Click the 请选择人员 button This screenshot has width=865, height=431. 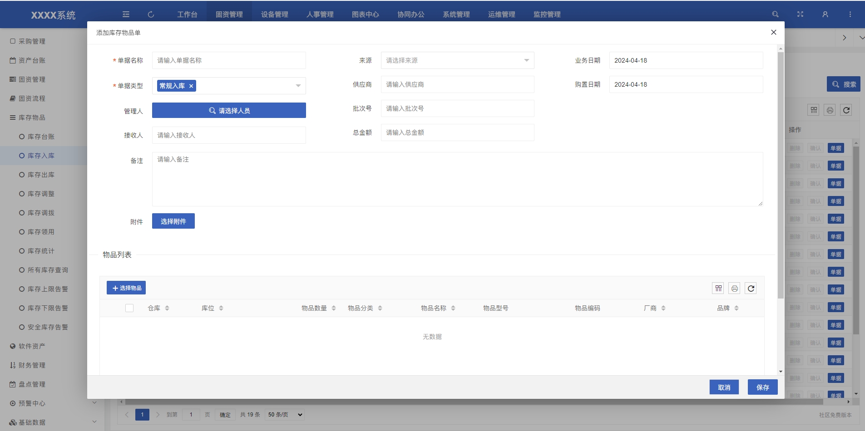(229, 110)
